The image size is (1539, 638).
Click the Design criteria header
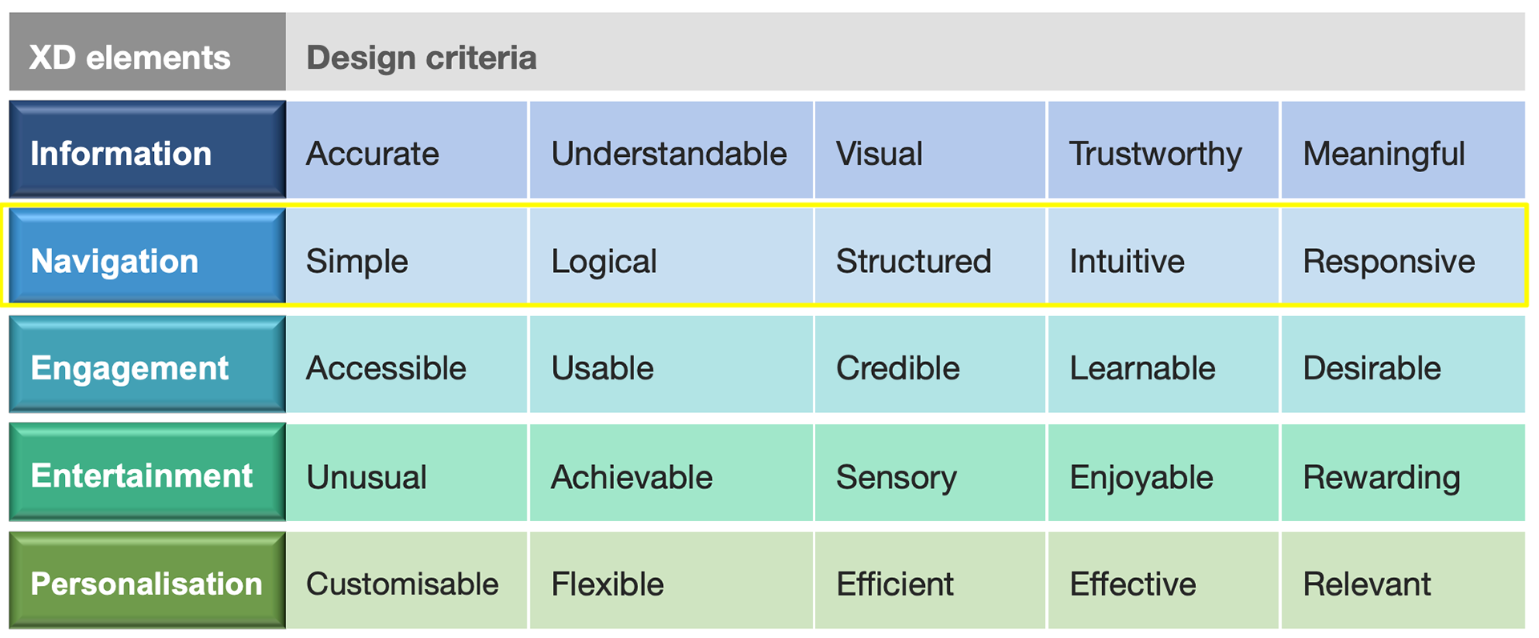coord(906,52)
